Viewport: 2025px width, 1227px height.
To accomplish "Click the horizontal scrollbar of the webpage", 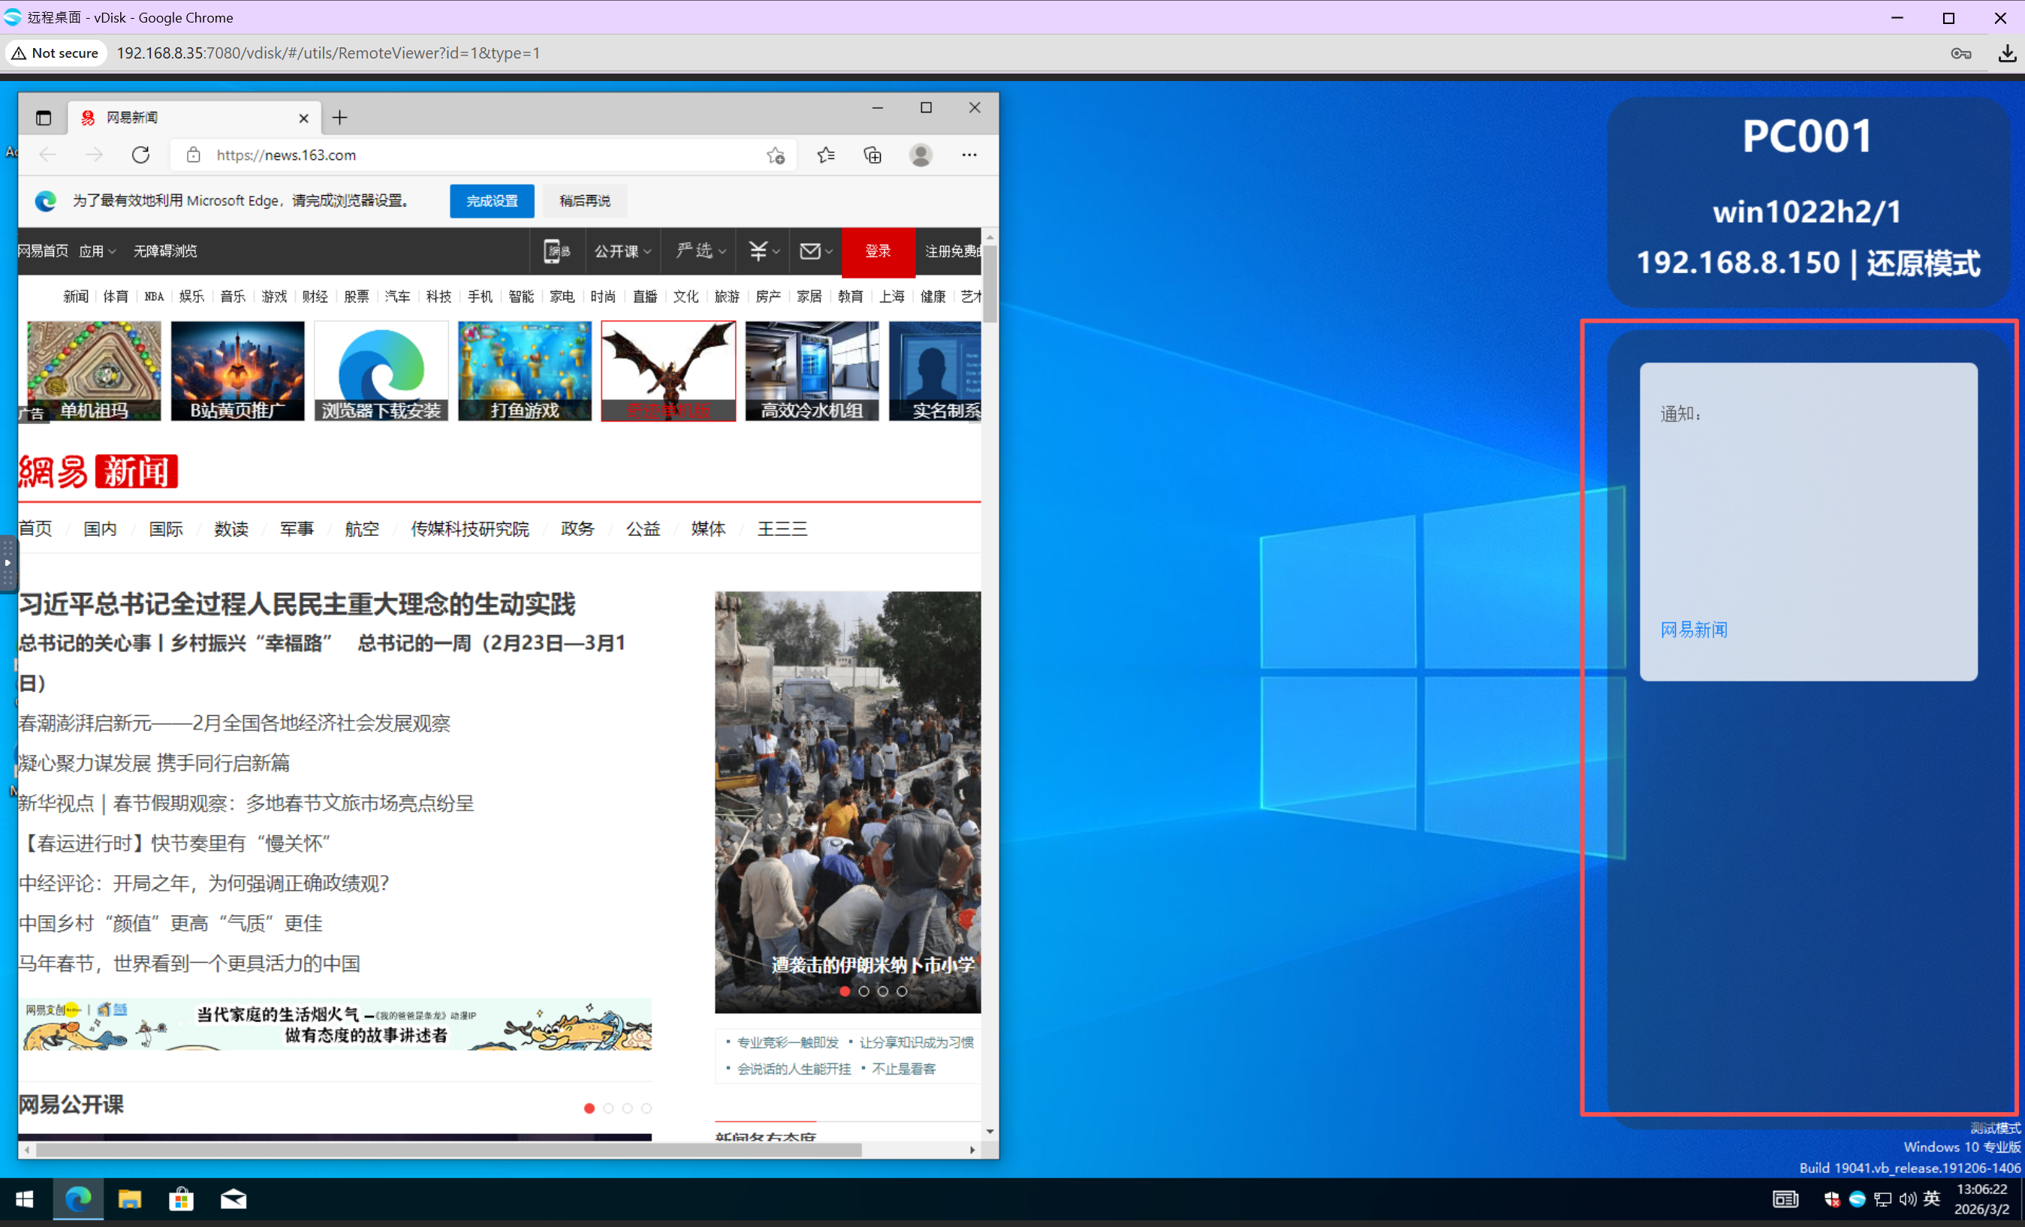I will click(448, 1150).
